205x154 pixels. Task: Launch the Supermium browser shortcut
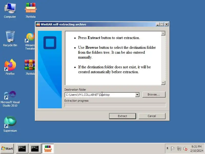(x=10, y=124)
